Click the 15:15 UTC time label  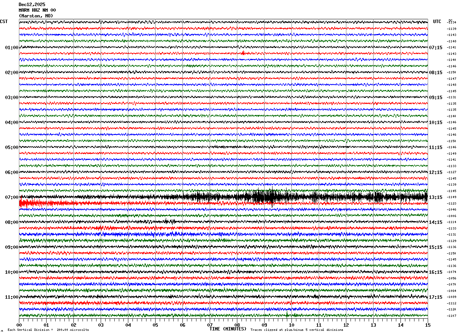436,247
